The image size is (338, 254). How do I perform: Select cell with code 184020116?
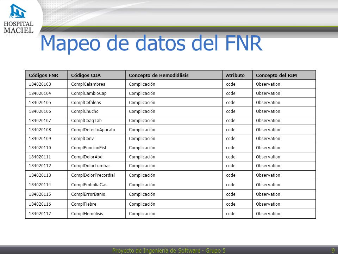(x=46, y=204)
